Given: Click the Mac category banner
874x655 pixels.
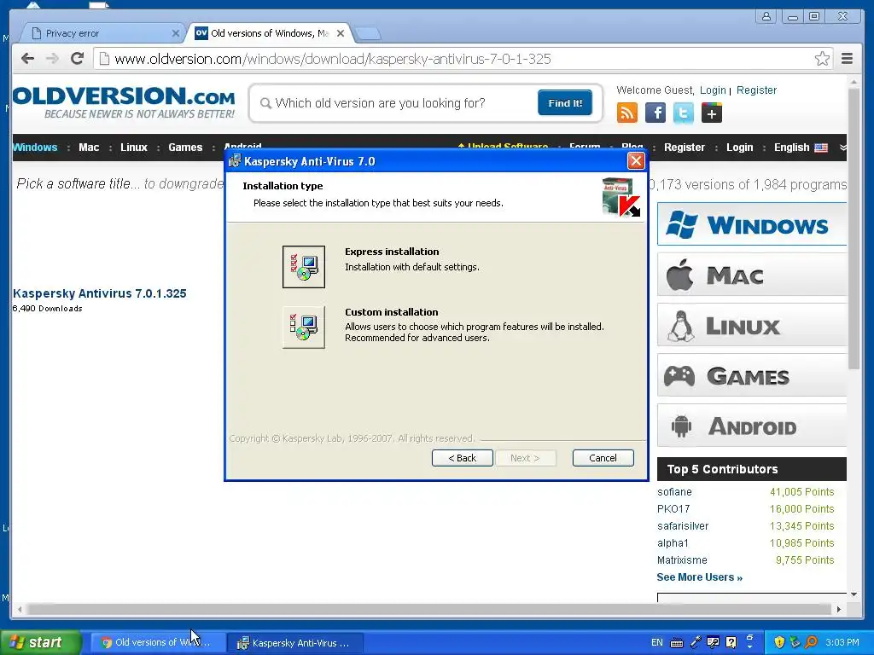Looking at the screenshot, I should pyautogui.click(x=752, y=275).
